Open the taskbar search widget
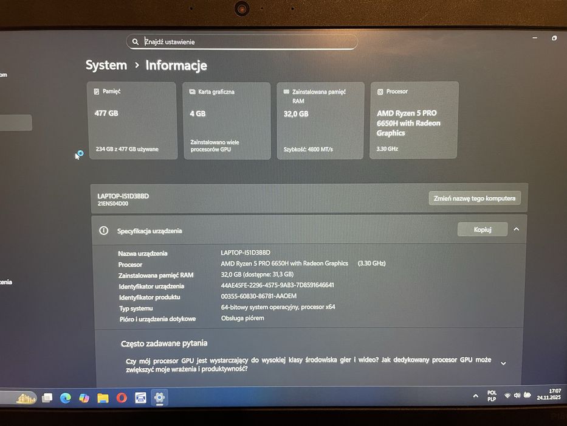This screenshot has height=426, width=567. pyautogui.click(x=26, y=399)
